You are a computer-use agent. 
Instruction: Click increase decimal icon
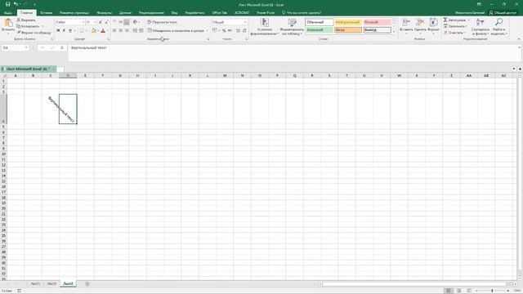click(238, 30)
